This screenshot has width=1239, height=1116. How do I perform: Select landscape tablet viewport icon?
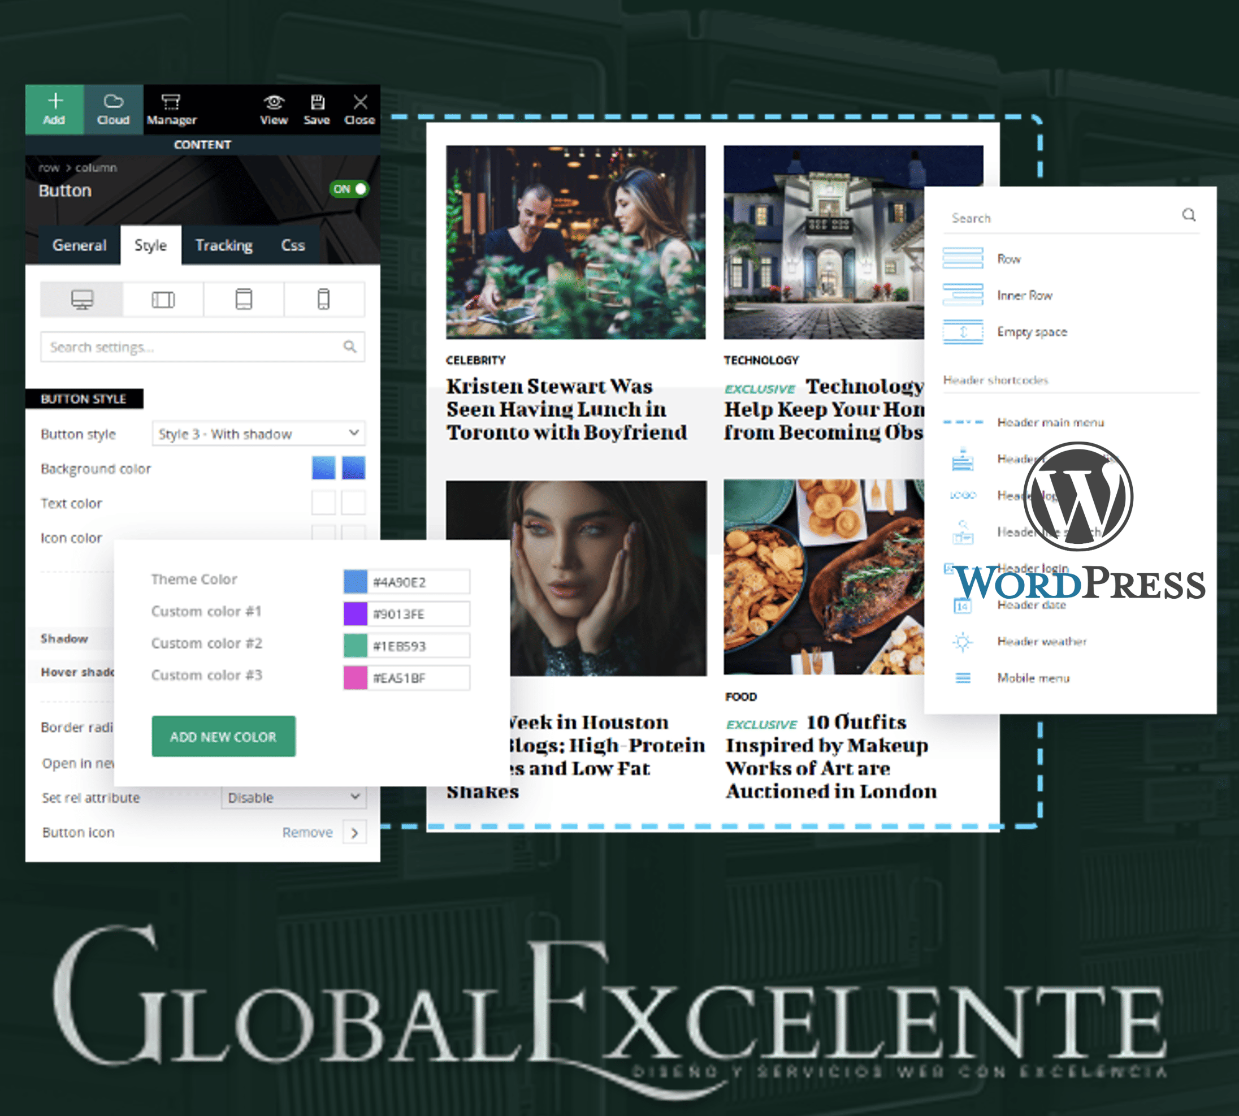click(x=163, y=300)
